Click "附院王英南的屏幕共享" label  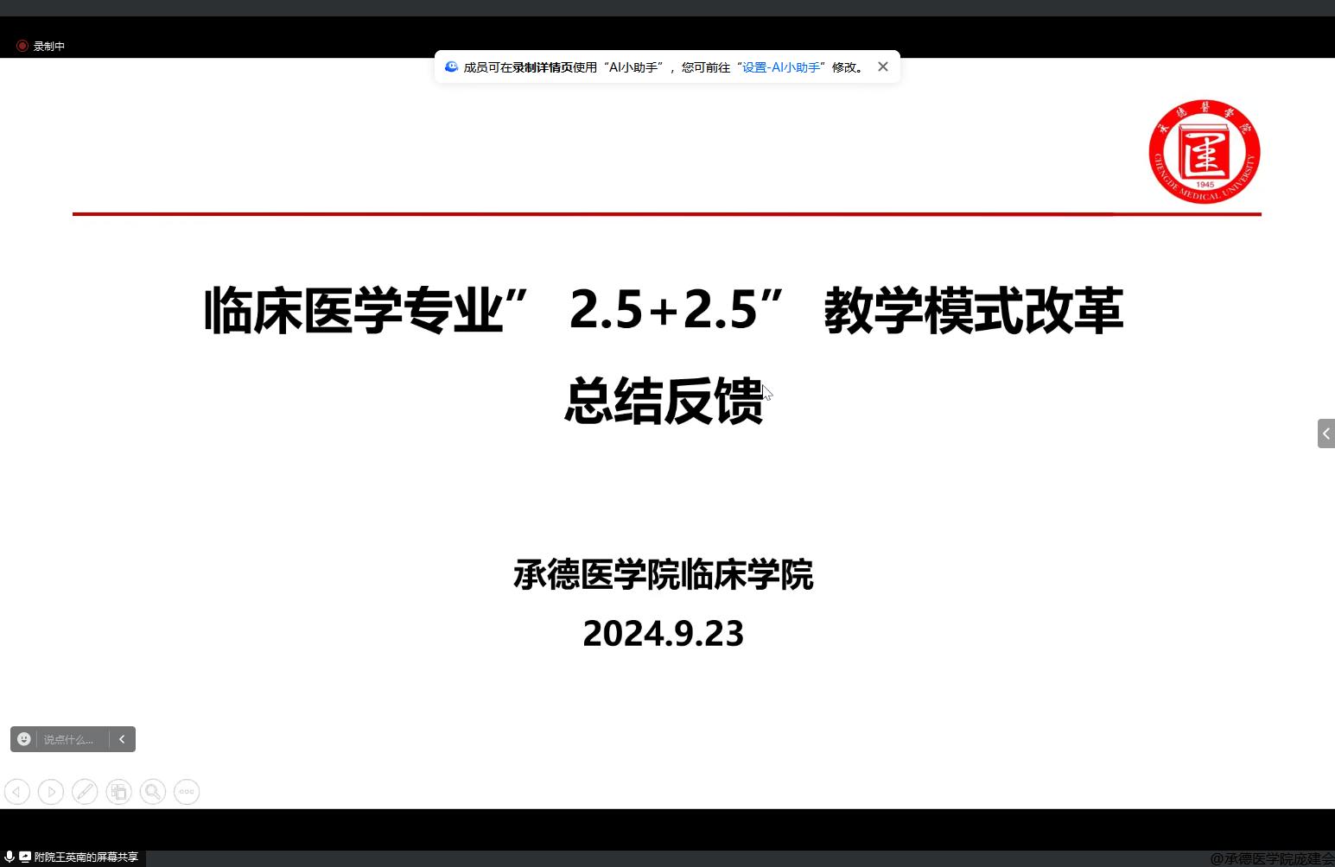pos(86,858)
